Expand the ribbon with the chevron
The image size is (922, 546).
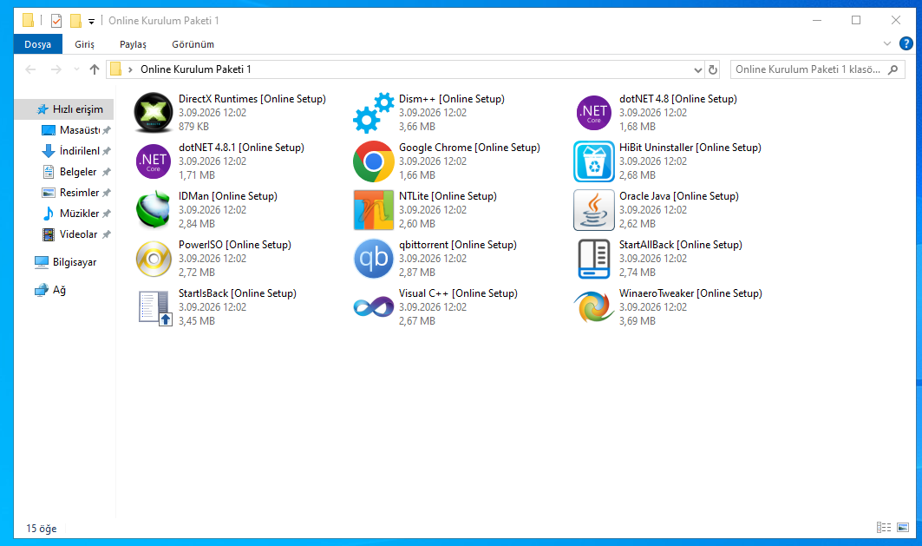(x=886, y=43)
